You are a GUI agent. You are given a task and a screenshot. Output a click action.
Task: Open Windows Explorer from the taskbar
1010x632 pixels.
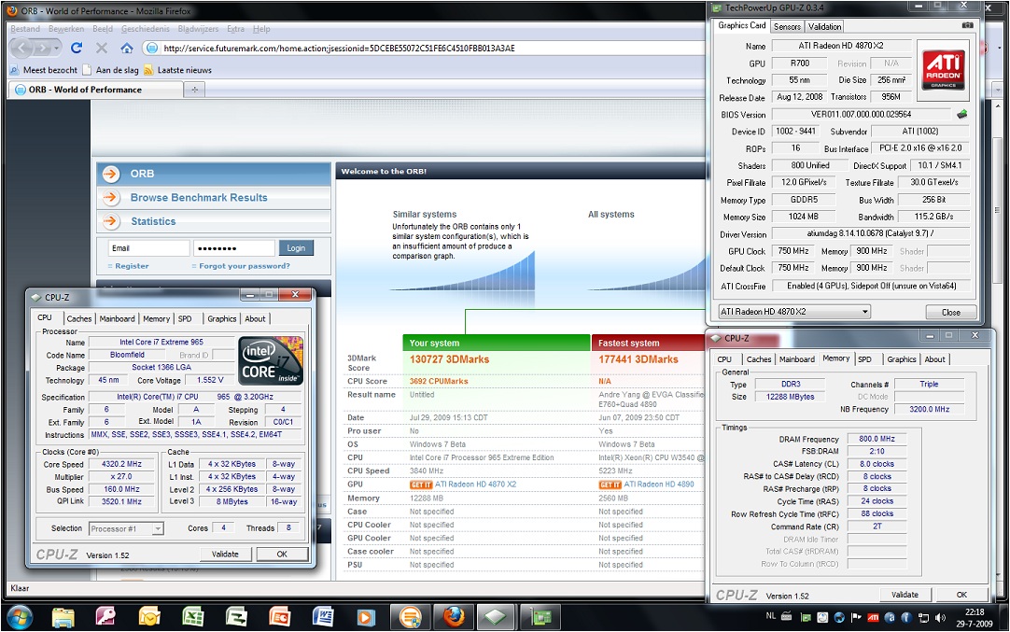point(63,618)
